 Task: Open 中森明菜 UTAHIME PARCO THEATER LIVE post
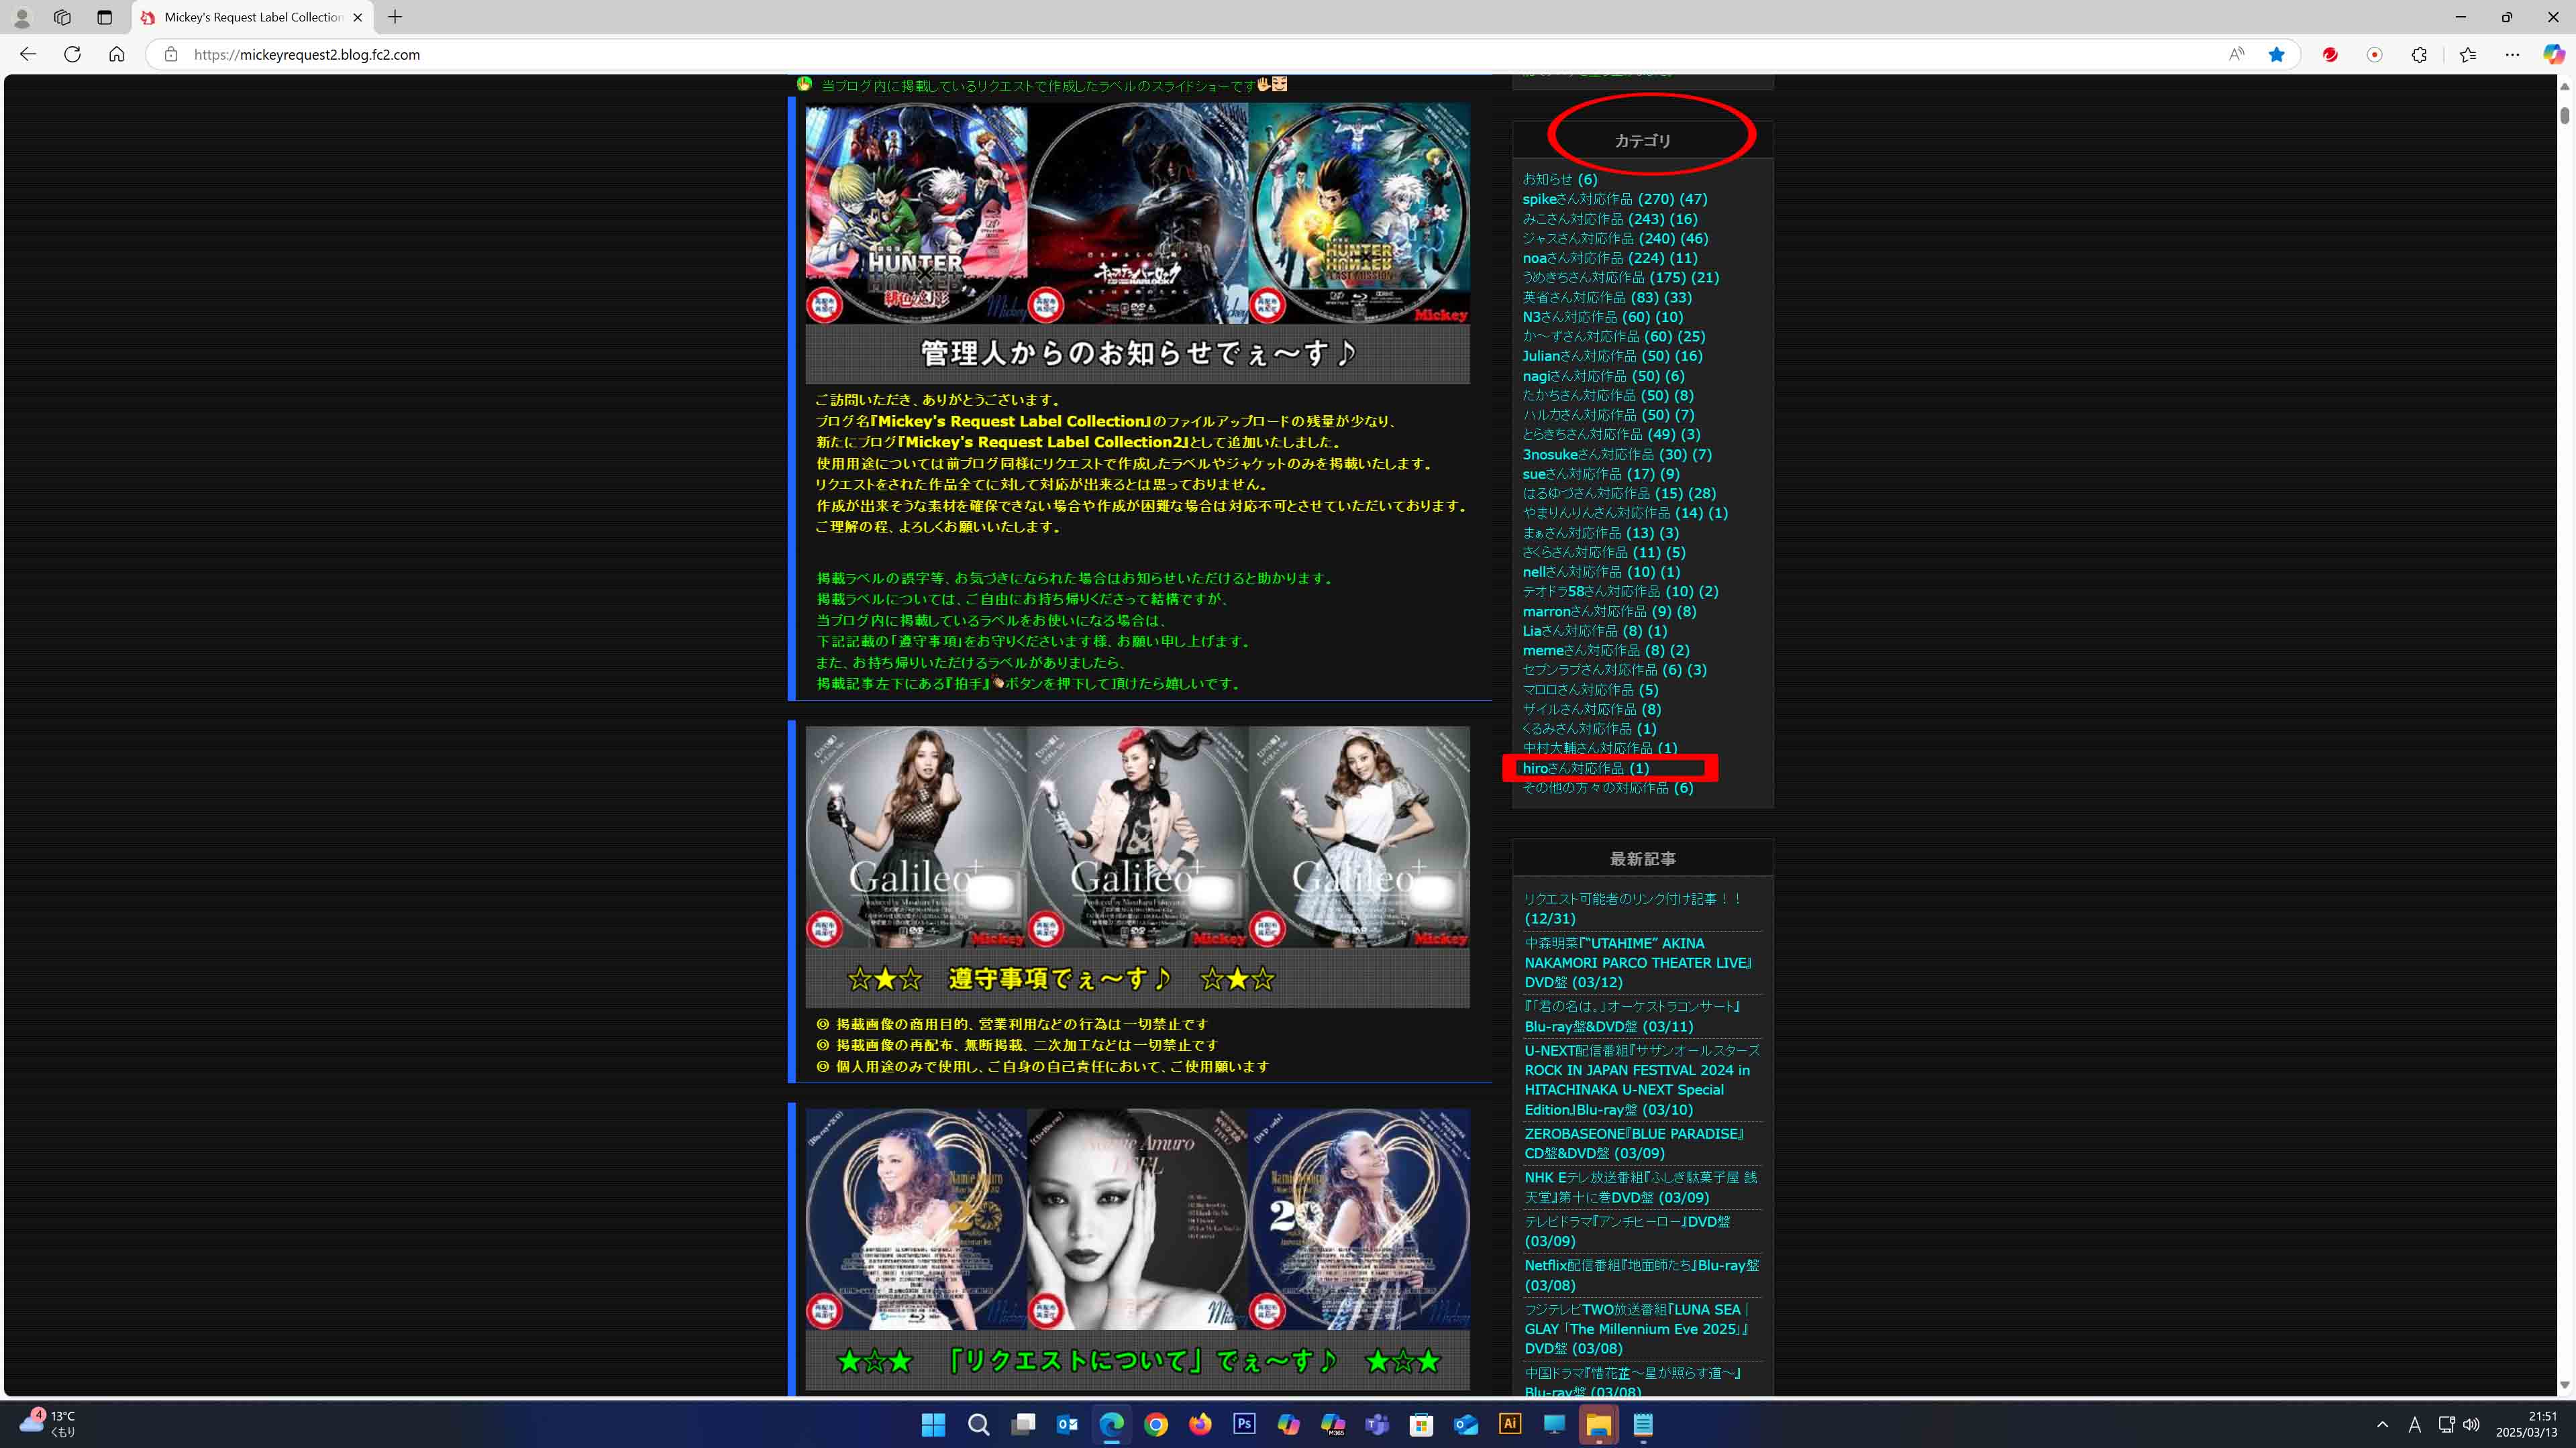1638,962
